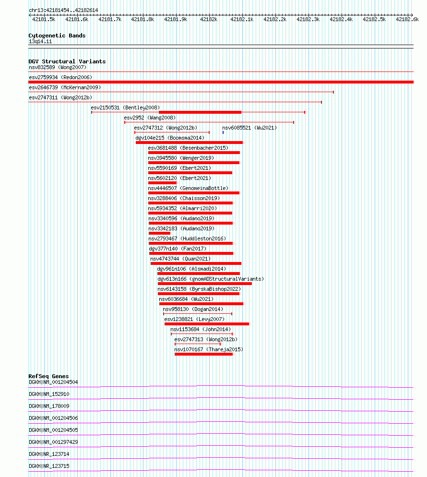Click the chr13:42181454..42182614 coordinates
Screen dimensions: 427x477
point(63,10)
